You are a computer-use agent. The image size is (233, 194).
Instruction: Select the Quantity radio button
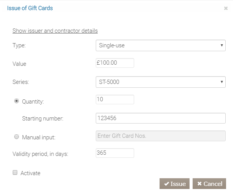pyautogui.click(x=17, y=101)
